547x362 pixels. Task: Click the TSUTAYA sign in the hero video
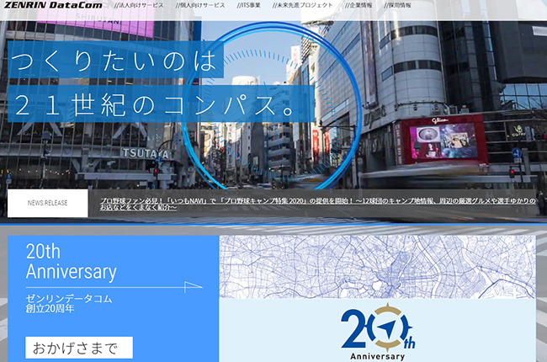point(145,153)
